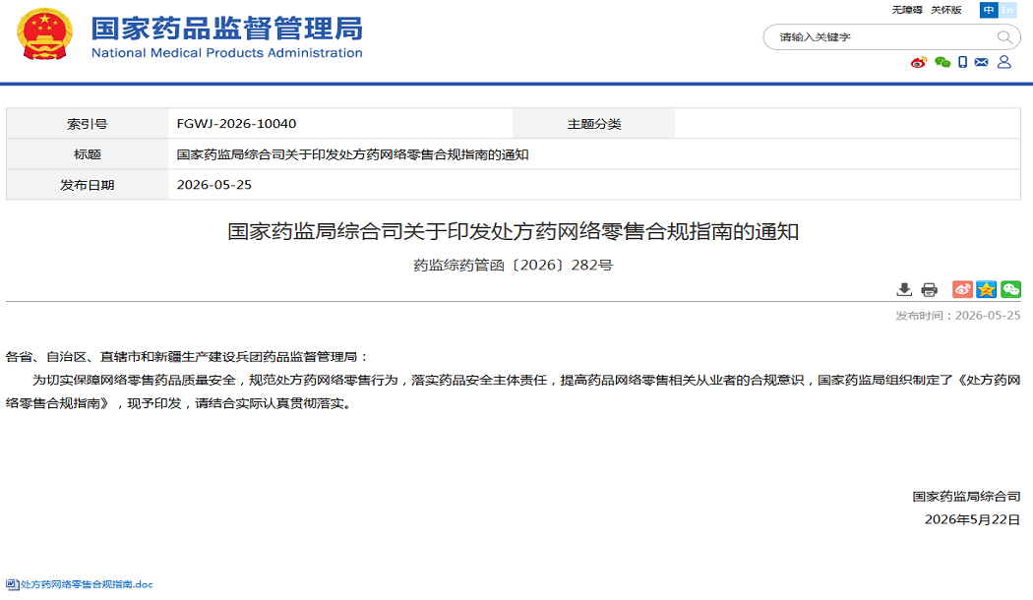This screenshot has height=600, width=1033.
Task: Click the Word doc icon beside attachment
Action: coord(12,584)
